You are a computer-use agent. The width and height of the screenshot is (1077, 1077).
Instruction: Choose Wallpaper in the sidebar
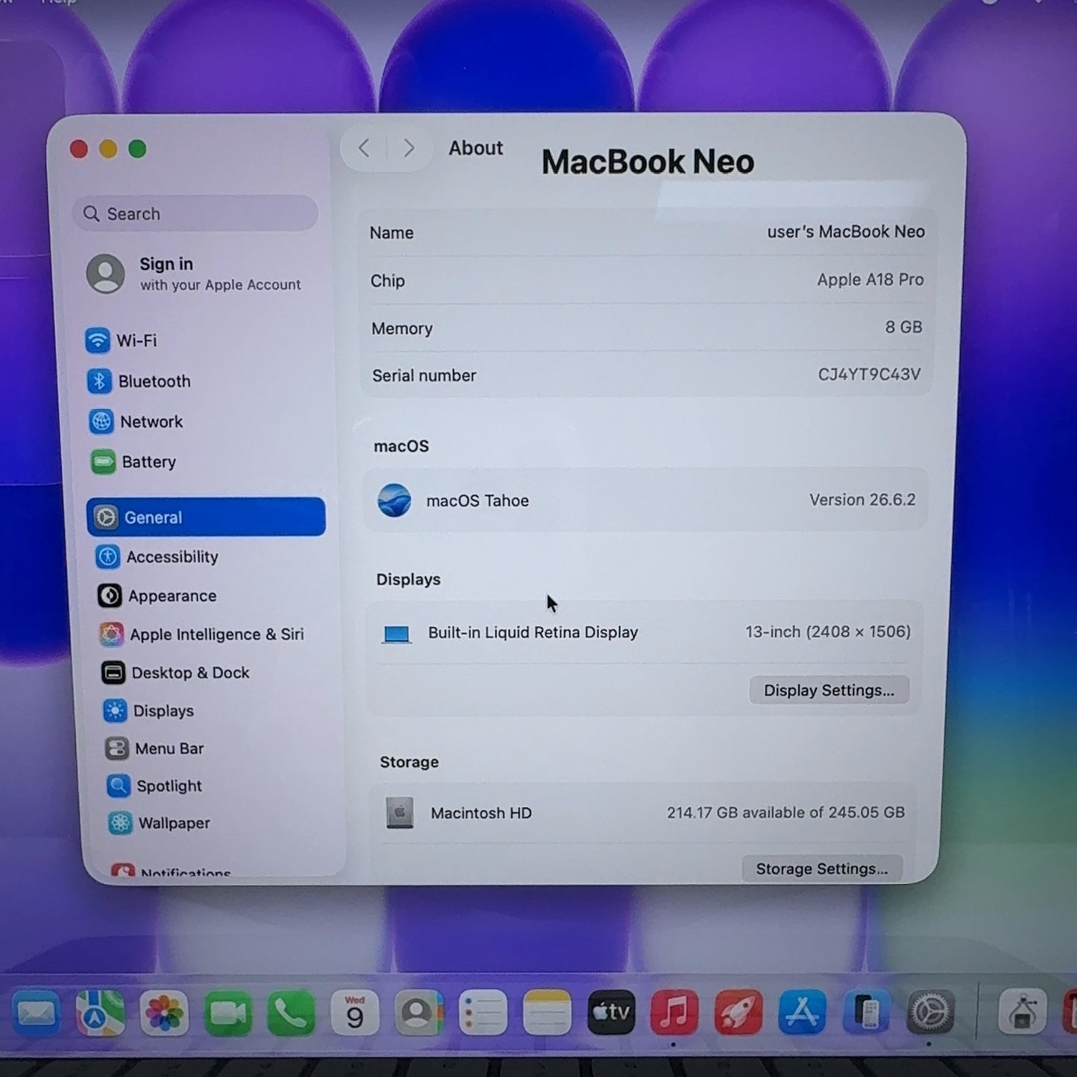tap(160, 823)
